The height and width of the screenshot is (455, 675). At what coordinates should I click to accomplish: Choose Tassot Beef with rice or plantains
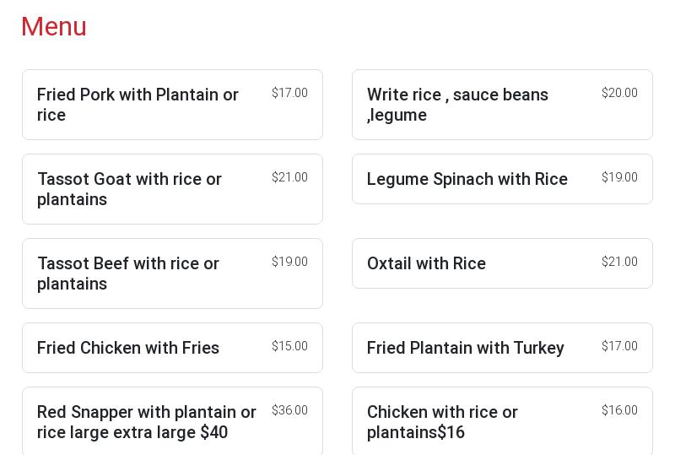click(128, 274)
